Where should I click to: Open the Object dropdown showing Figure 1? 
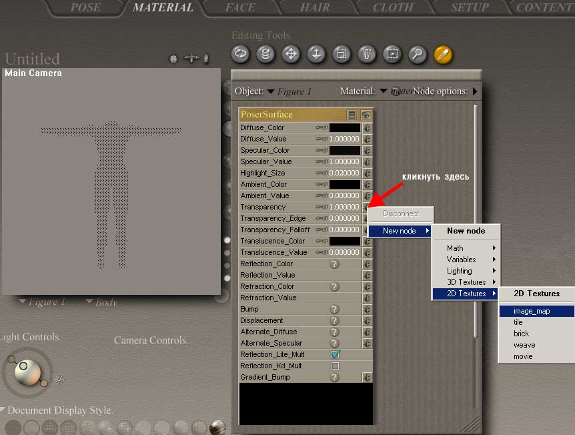[271, 91]
